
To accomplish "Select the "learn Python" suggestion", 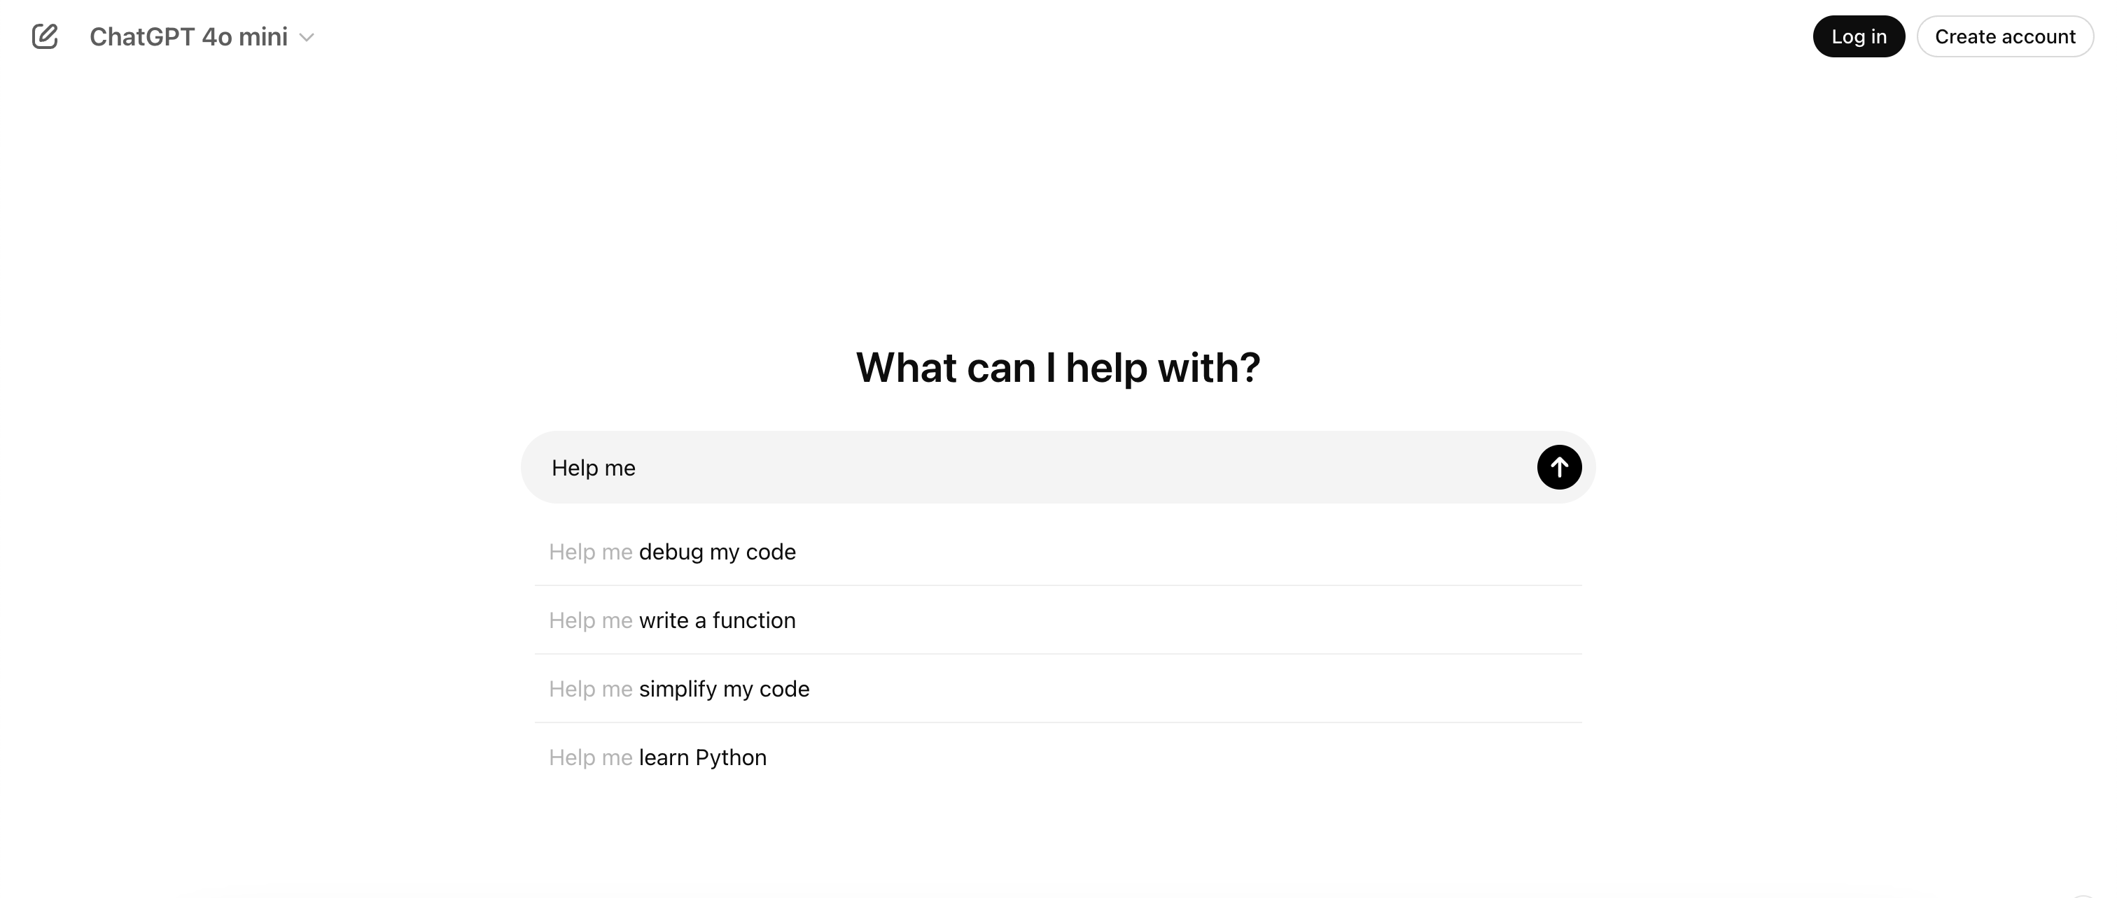I will [1058, 757].
